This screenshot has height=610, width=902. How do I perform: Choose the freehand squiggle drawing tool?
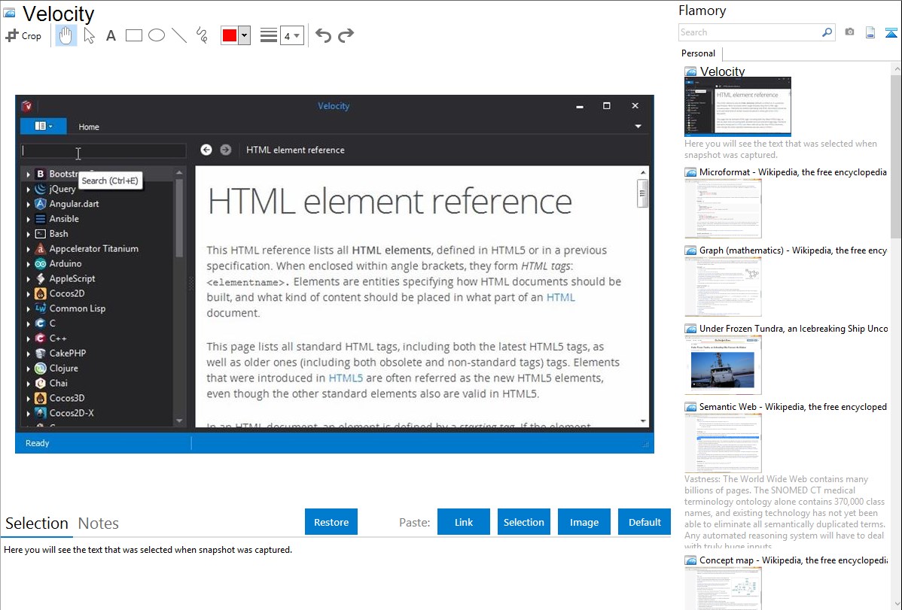pyautogui.click(x=202, y=35)
